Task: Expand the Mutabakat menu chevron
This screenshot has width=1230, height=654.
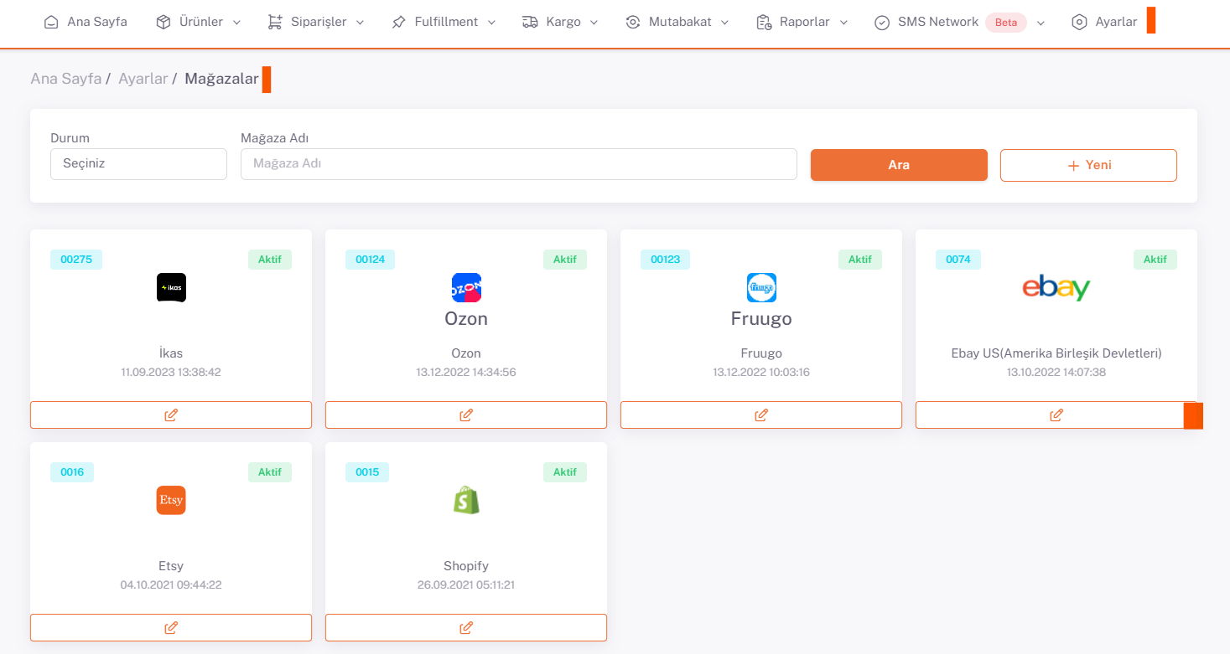Action: 724,23
